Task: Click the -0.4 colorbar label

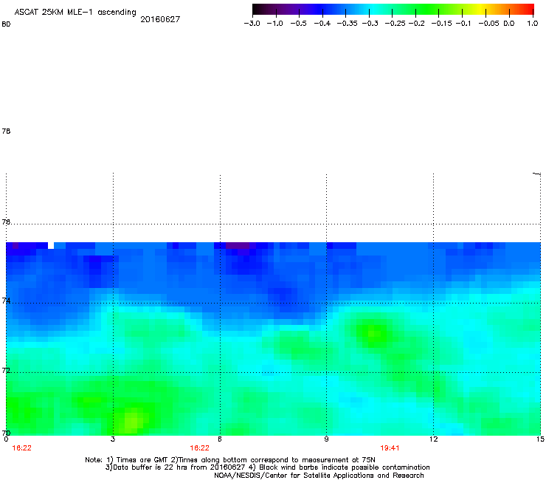Action: (x=322, y=24)
